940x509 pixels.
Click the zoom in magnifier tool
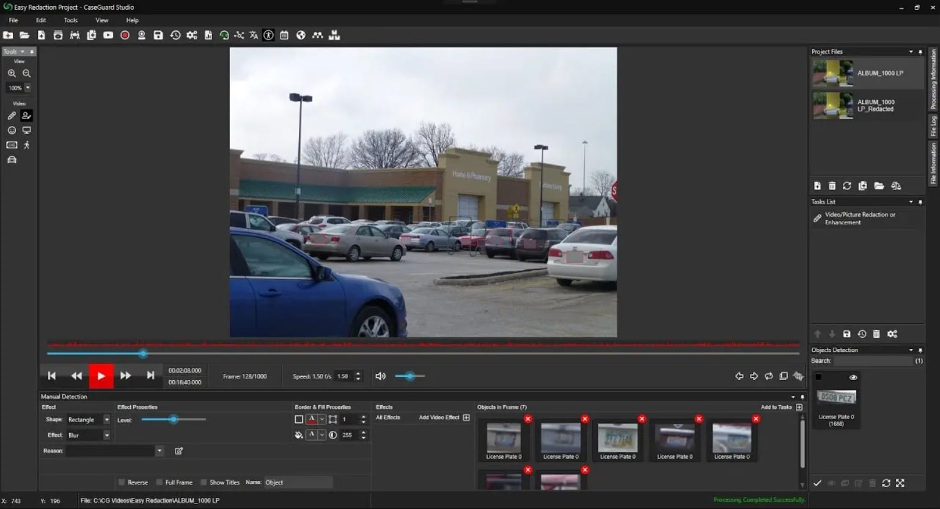(x=12, y=73)
